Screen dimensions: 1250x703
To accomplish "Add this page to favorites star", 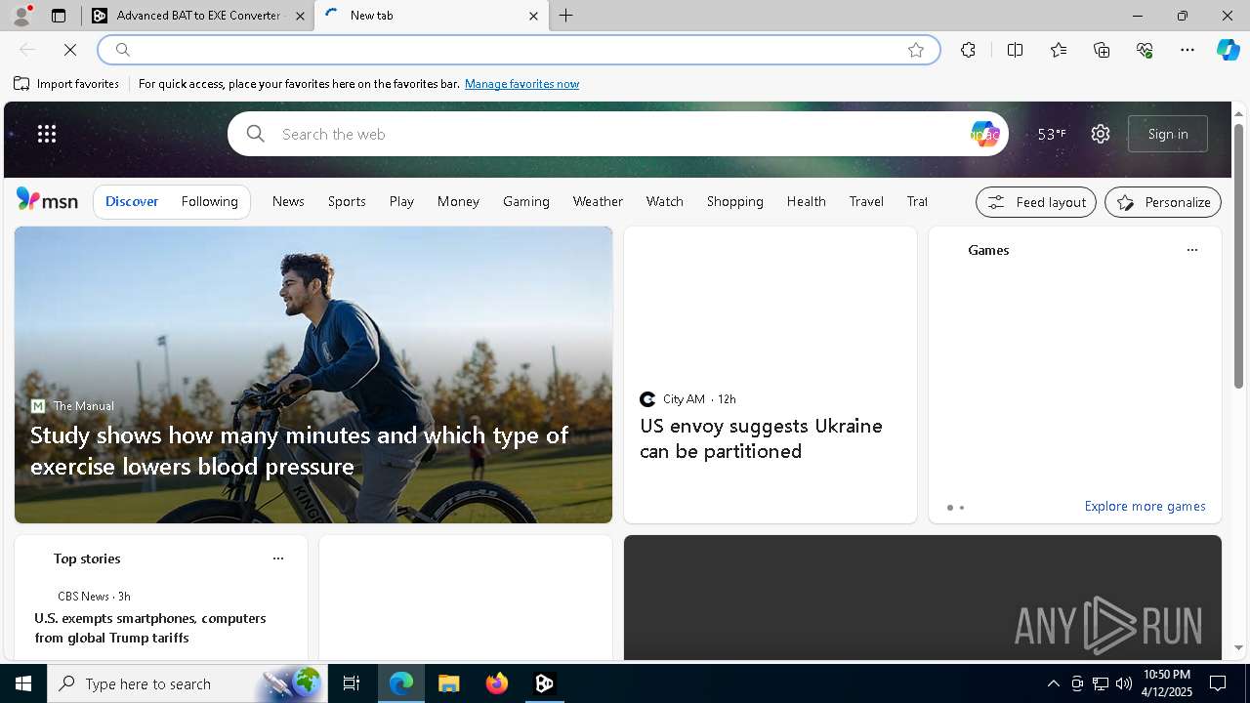I will coord(916,50).
